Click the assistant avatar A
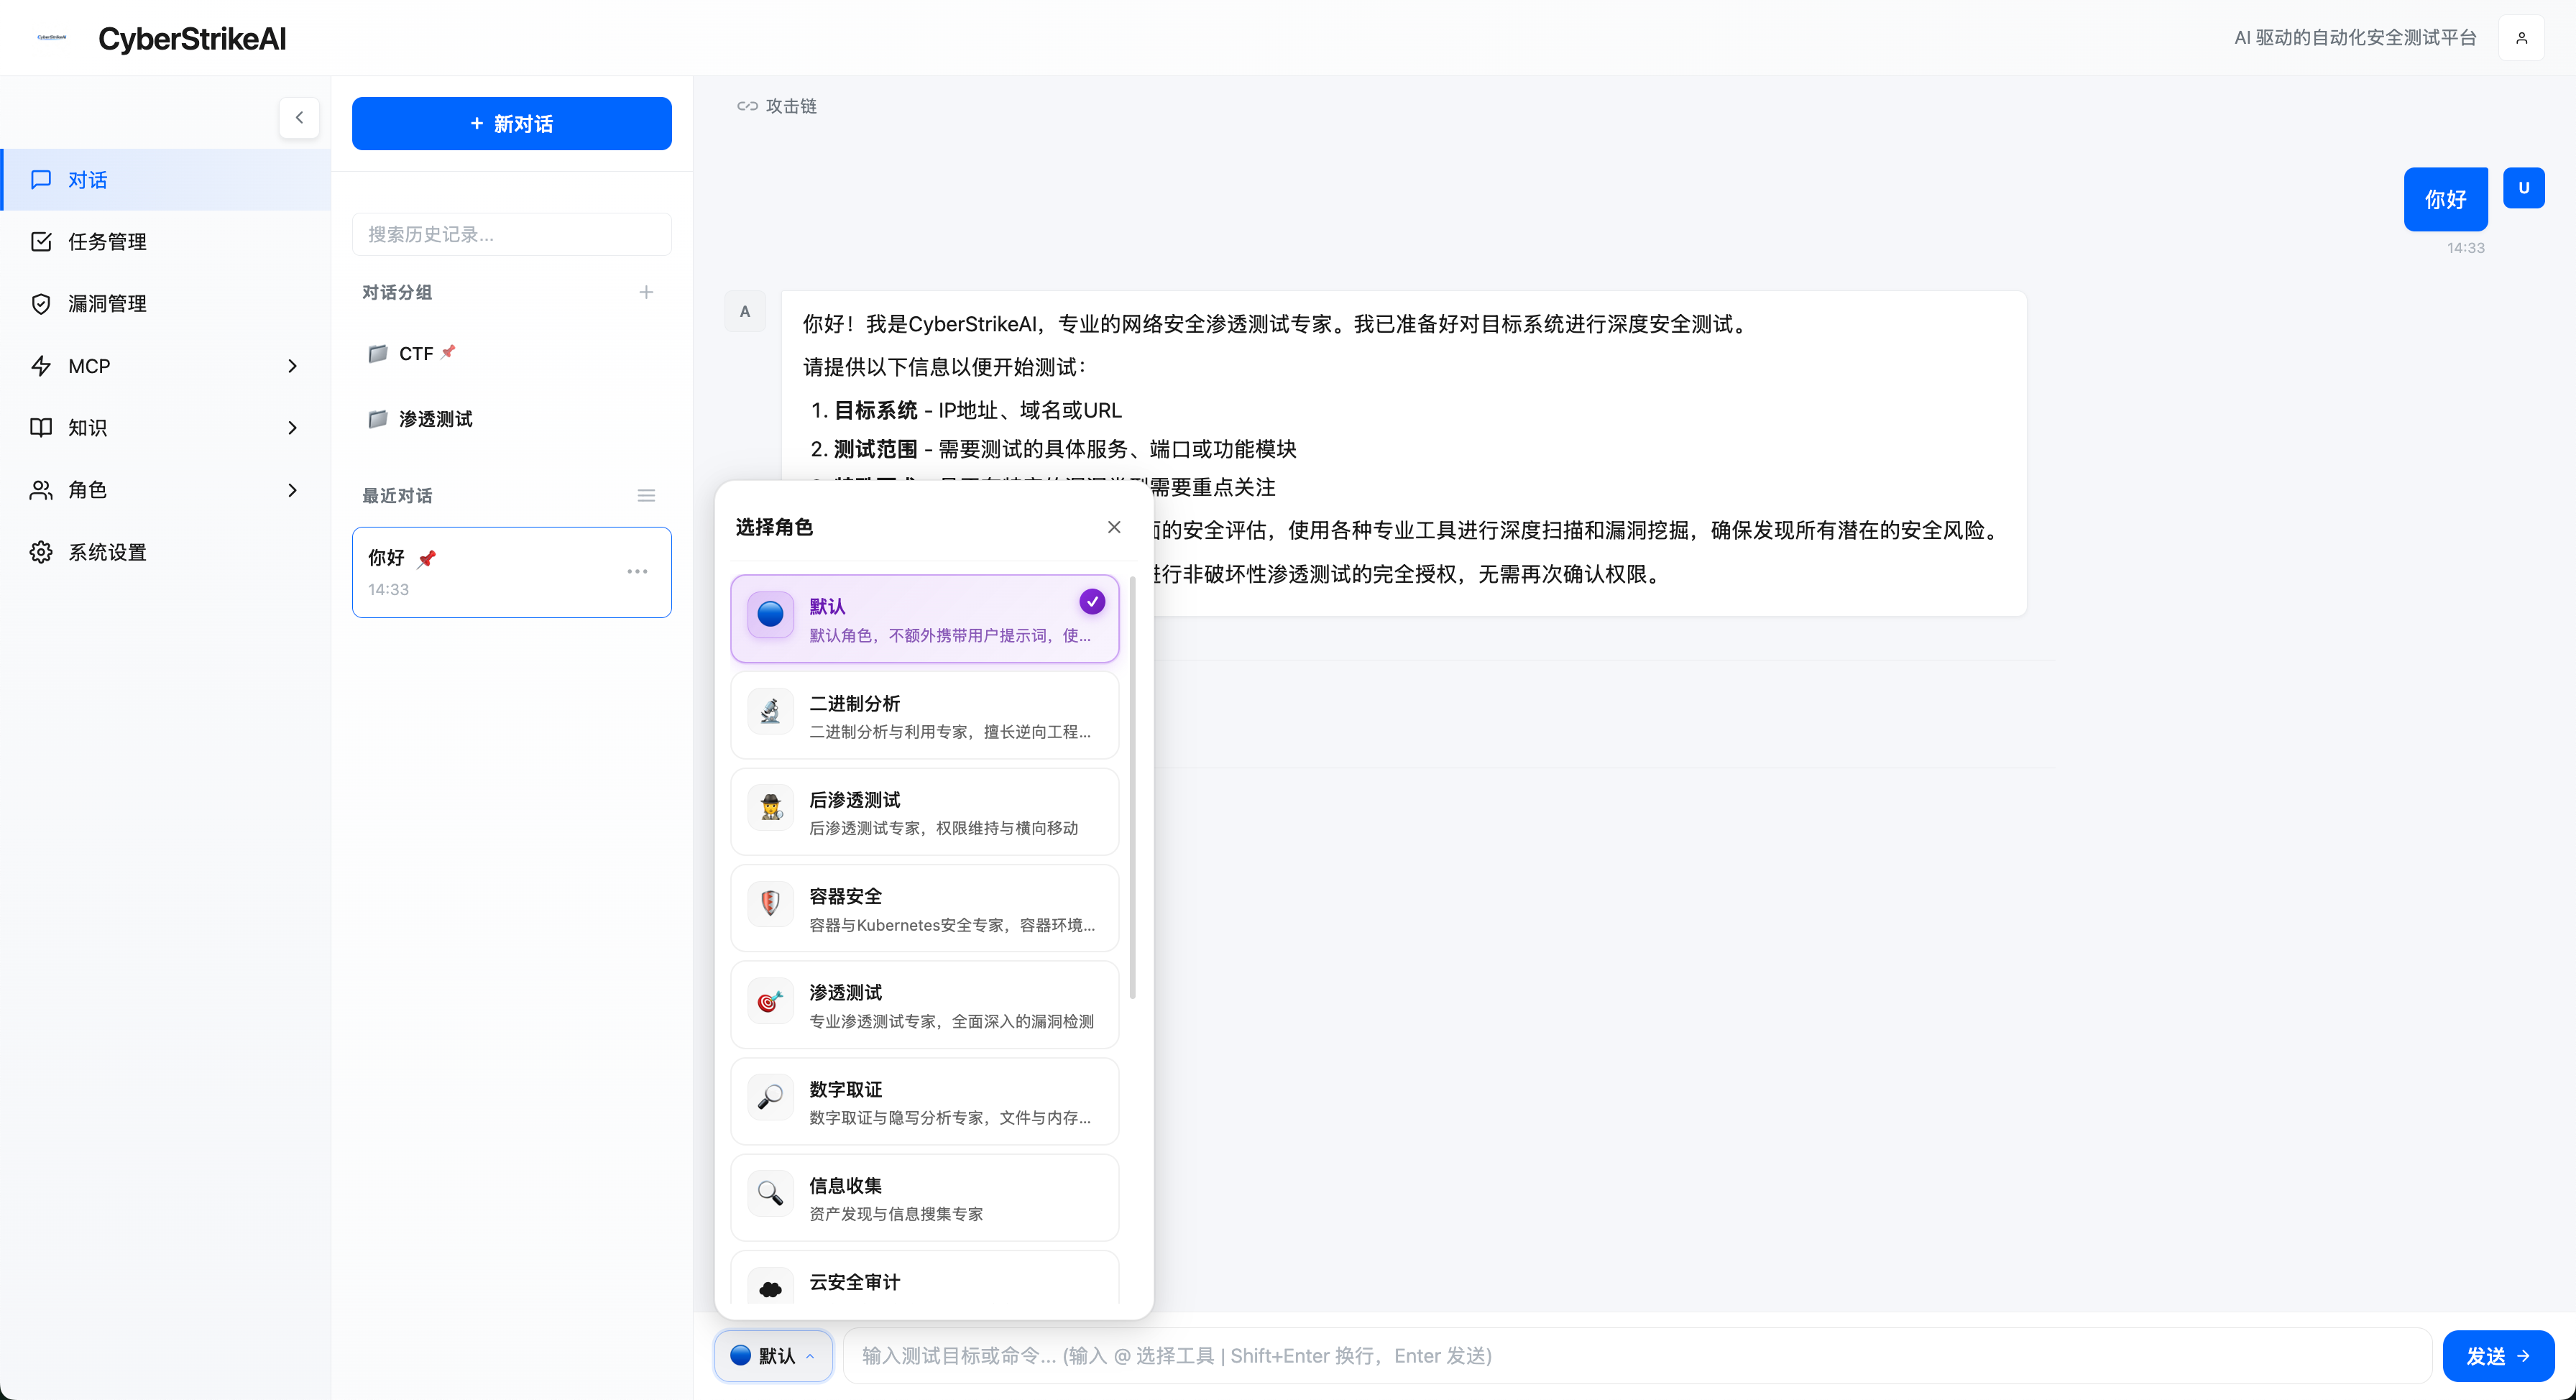This screenshot has width=2576, height=1400. [x=744, y=312]
